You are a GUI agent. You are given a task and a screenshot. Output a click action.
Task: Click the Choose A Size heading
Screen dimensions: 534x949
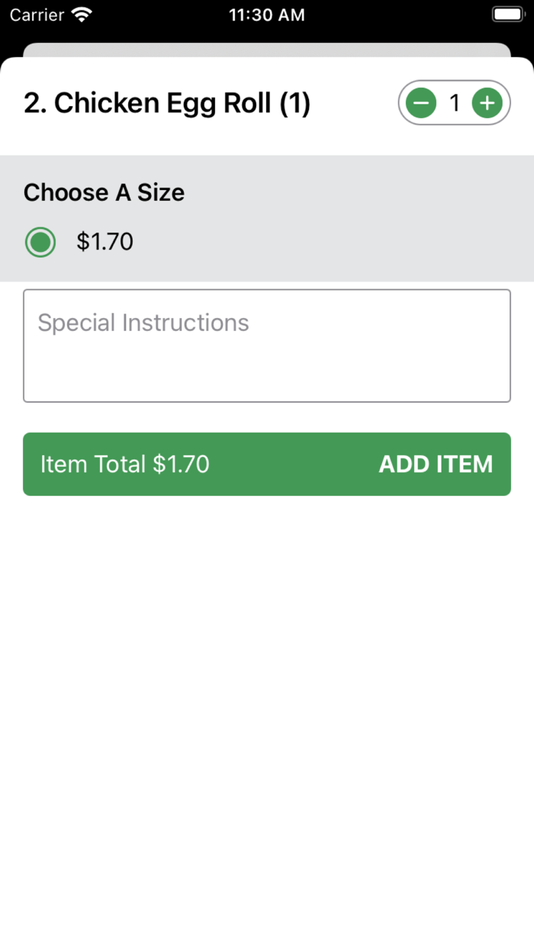pos(104,192)
